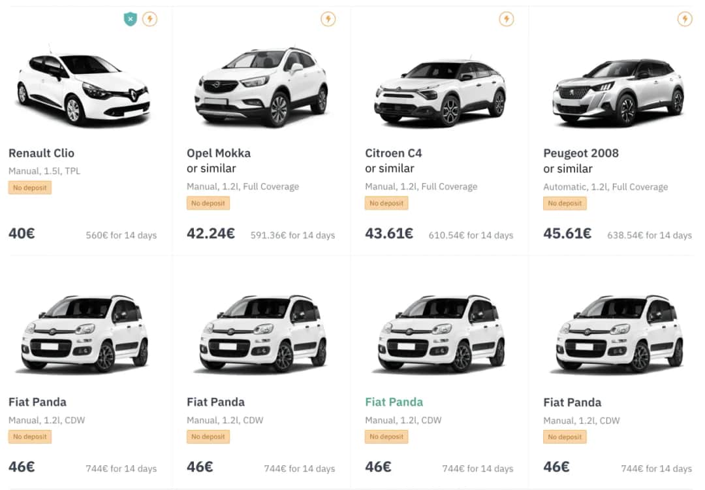Click the lightning bolt icon on Renault Clio
This screenshot has width=705, height=490.
pos(150,19)
